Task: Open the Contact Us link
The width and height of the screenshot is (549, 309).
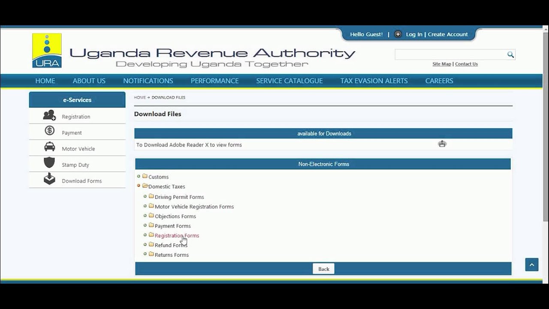Action: [466, 64]
